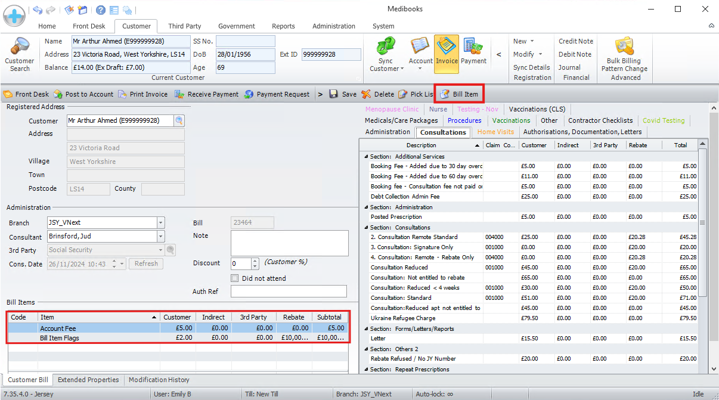719x400 pixels.
Task: Increase the Discount value with stepper
Action: tap(256, 261)
